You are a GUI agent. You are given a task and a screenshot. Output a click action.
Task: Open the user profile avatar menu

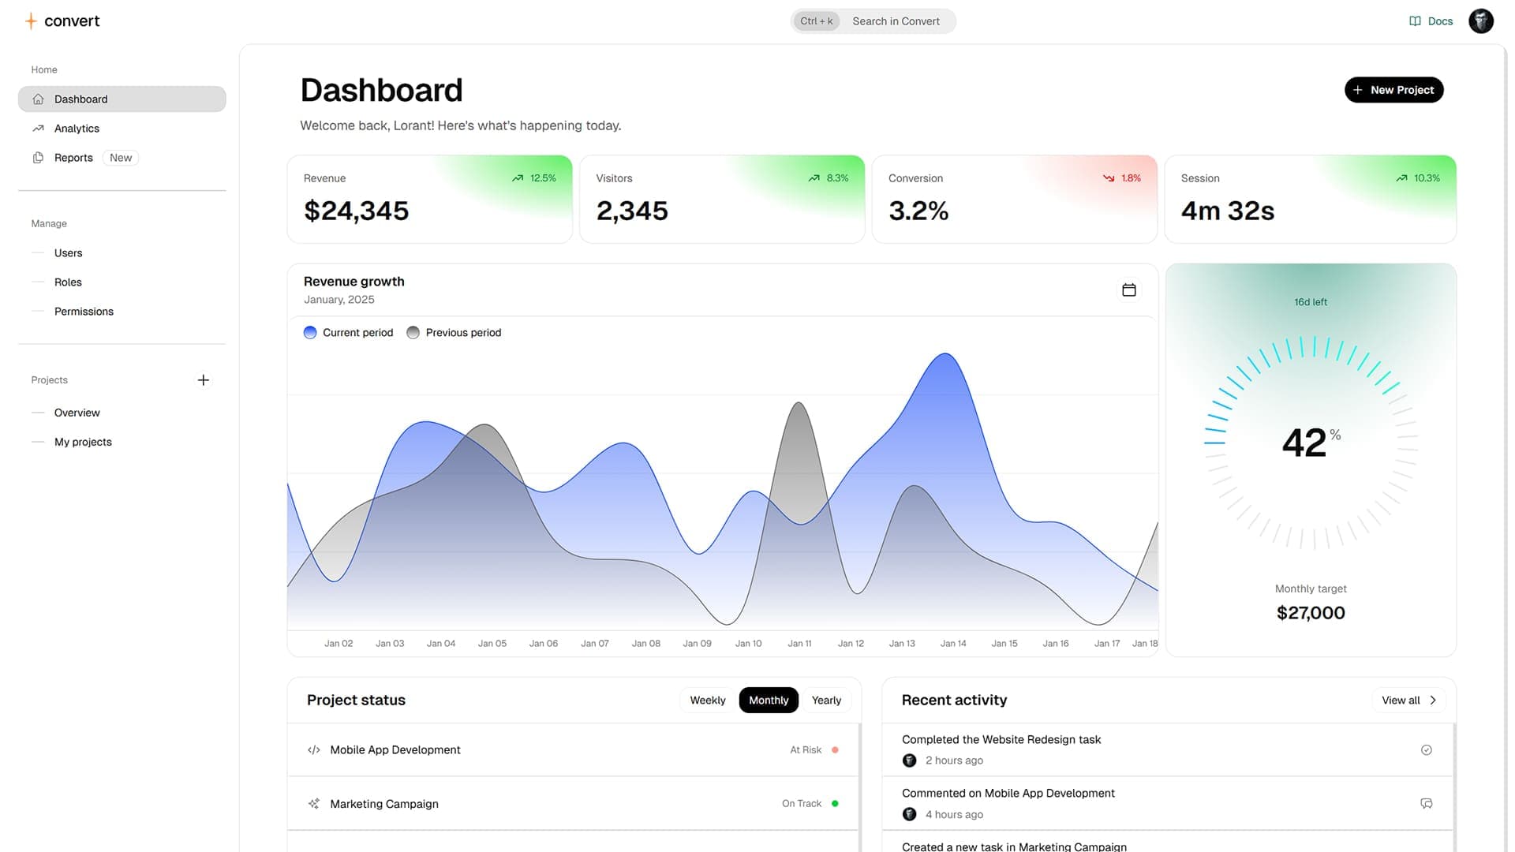[x=1481, y=21]
